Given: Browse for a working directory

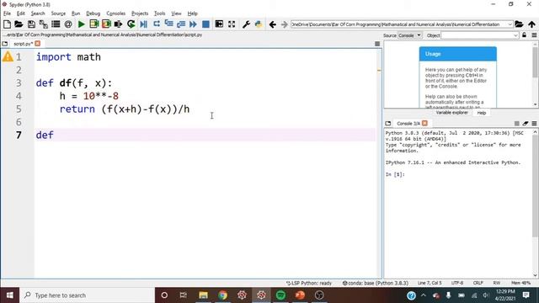Looking at the screenshot, I should point(519,24).
